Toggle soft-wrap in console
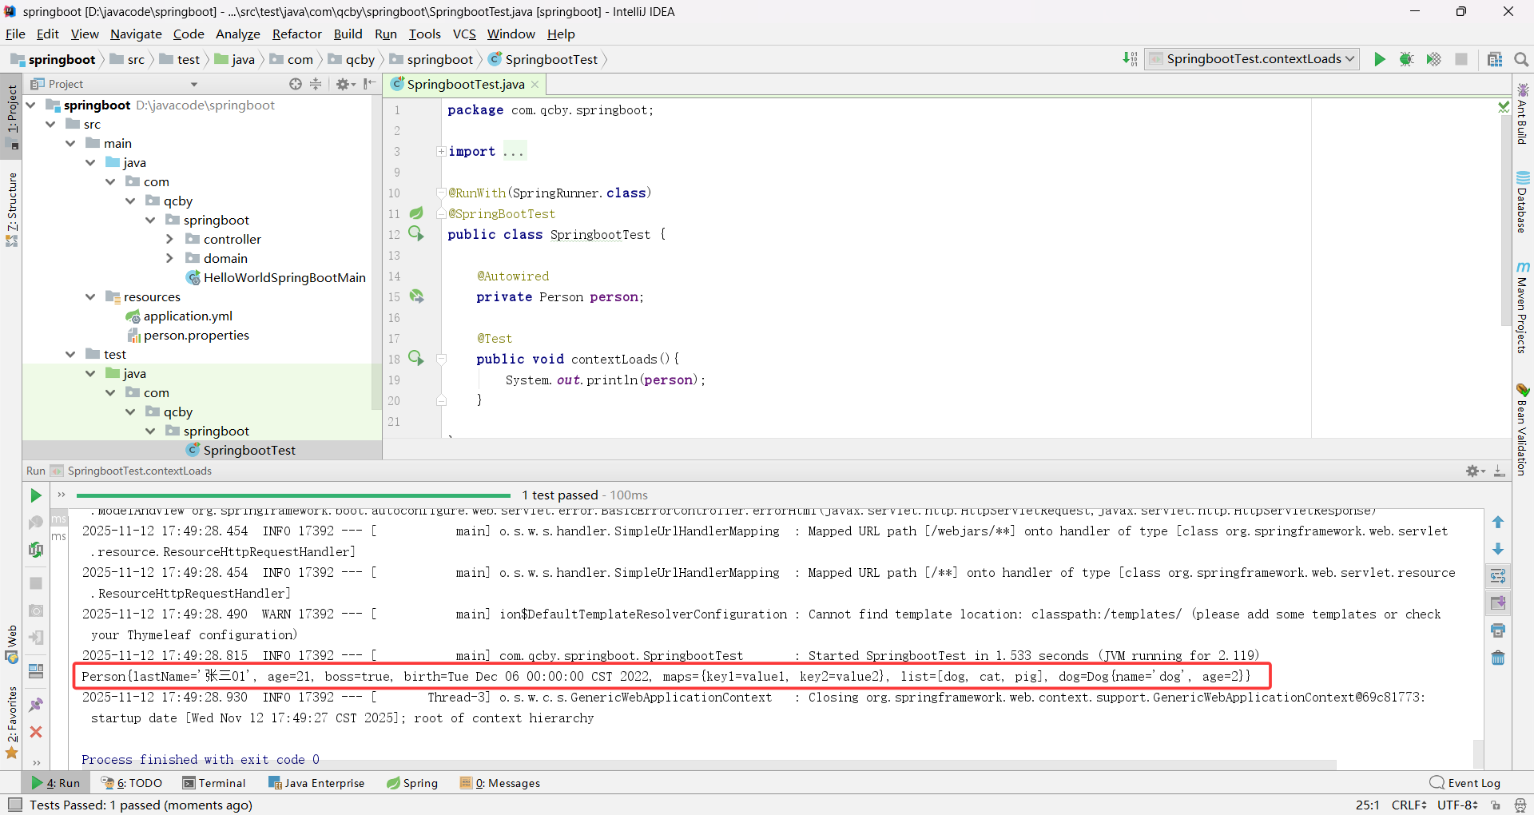 [1498, 576]
